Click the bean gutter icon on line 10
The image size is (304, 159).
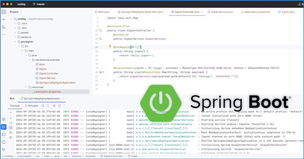coord(100,30)
